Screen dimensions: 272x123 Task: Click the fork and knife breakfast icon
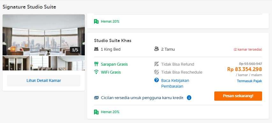tap(96, 64)
